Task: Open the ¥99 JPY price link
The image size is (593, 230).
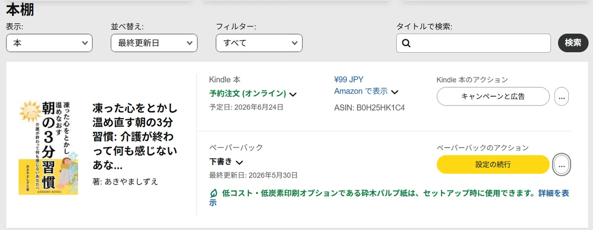Action: click(x=349, y=79)
